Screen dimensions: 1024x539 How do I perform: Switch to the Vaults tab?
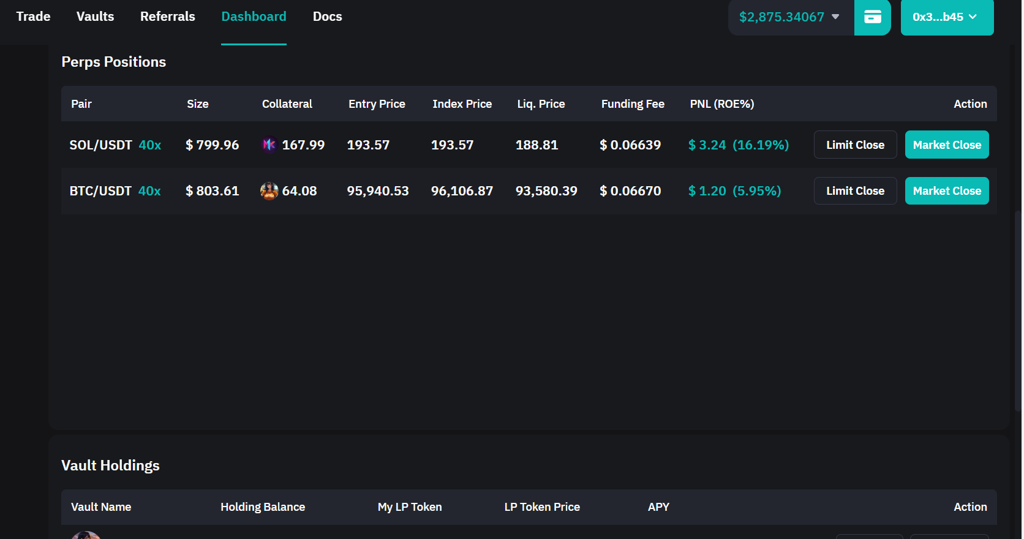coord(95,17)
